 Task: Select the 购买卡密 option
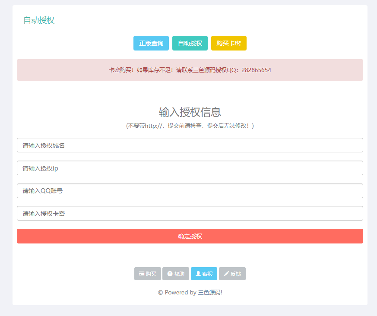coord(228,43)
